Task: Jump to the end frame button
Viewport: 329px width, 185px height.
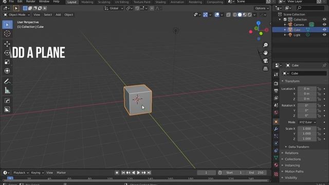Action: click(x=149, y=173)
